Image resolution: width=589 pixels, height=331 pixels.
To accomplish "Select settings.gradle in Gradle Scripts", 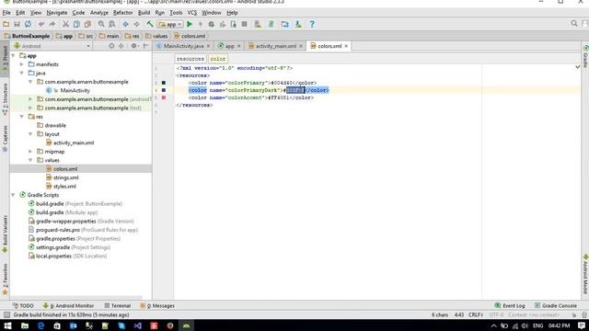I will (x=52, y=247).
